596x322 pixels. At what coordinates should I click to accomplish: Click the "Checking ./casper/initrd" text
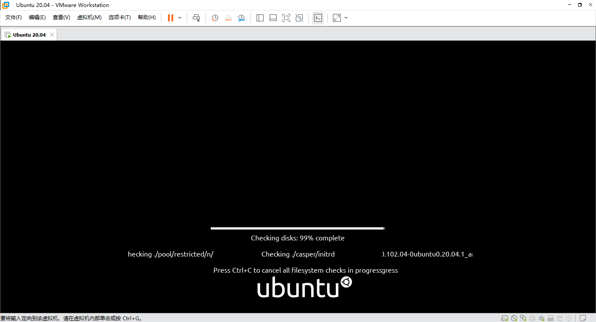pos(298,254)
